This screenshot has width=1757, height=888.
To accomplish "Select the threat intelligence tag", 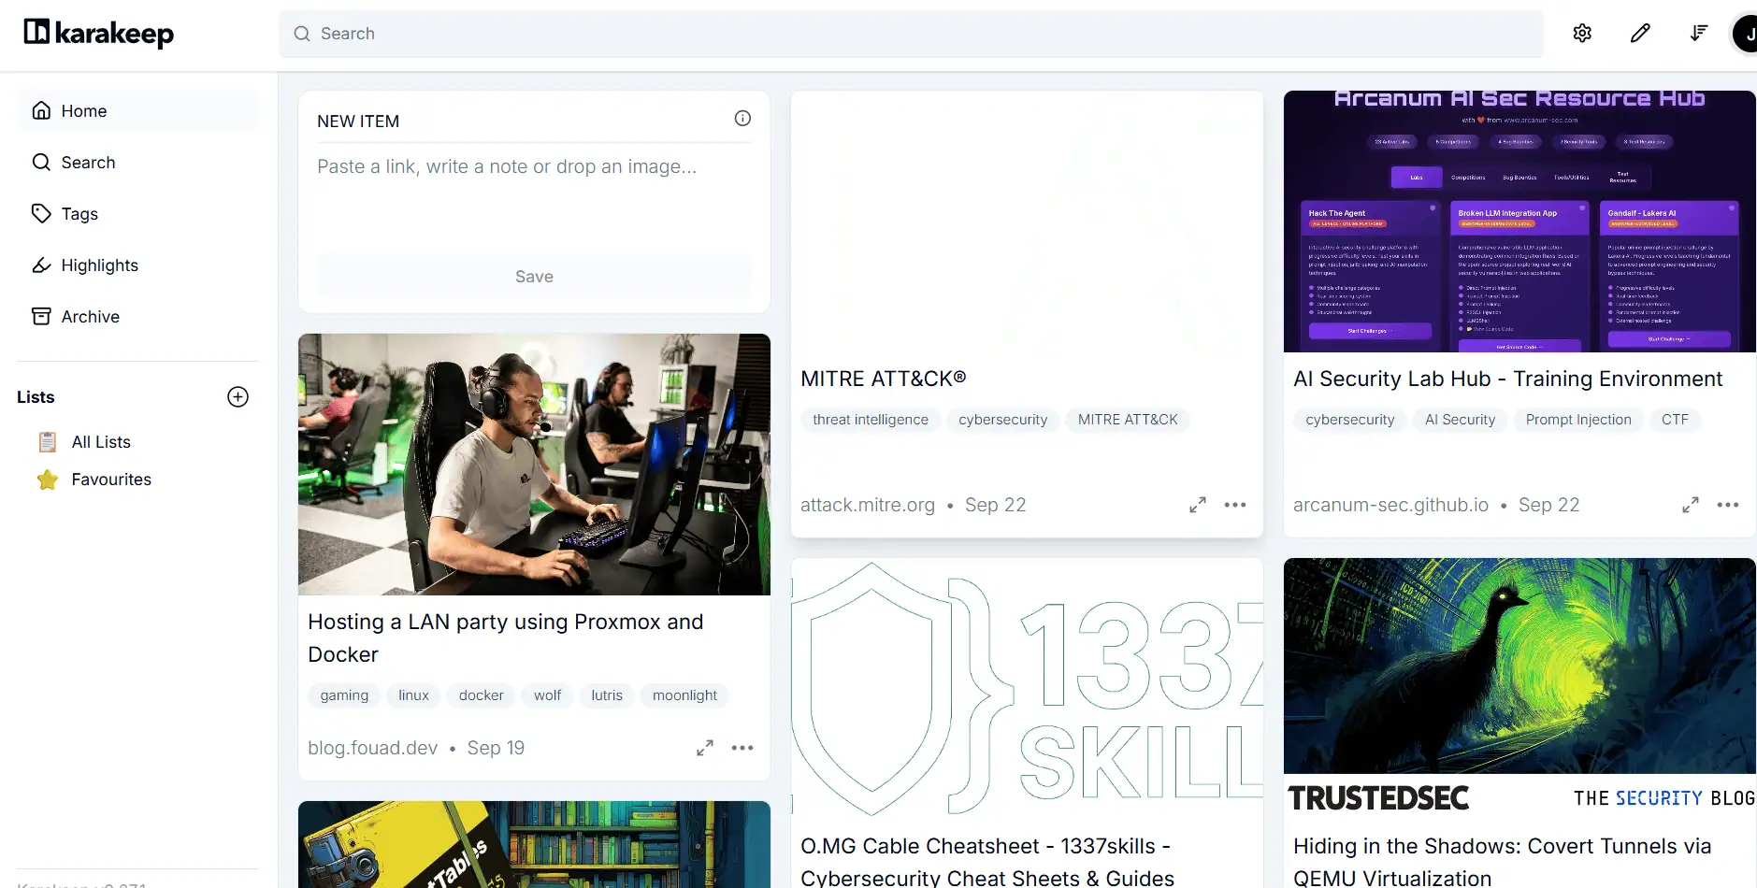I will pyautogui.click(x=871, y=420).
